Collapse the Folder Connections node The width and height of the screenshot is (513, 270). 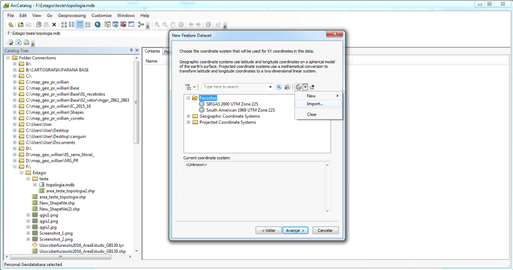8,58
